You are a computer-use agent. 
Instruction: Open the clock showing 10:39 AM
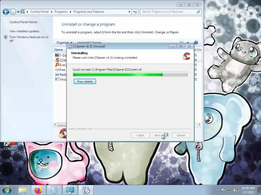tap(248, 190)
